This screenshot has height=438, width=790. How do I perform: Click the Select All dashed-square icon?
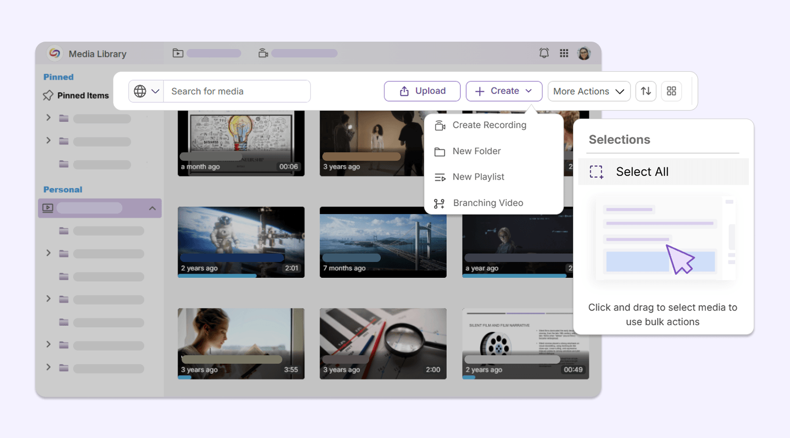596,172
